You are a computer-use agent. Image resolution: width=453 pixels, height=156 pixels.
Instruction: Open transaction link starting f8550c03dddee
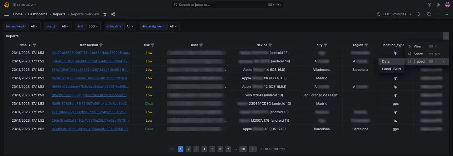click(91, 86)
